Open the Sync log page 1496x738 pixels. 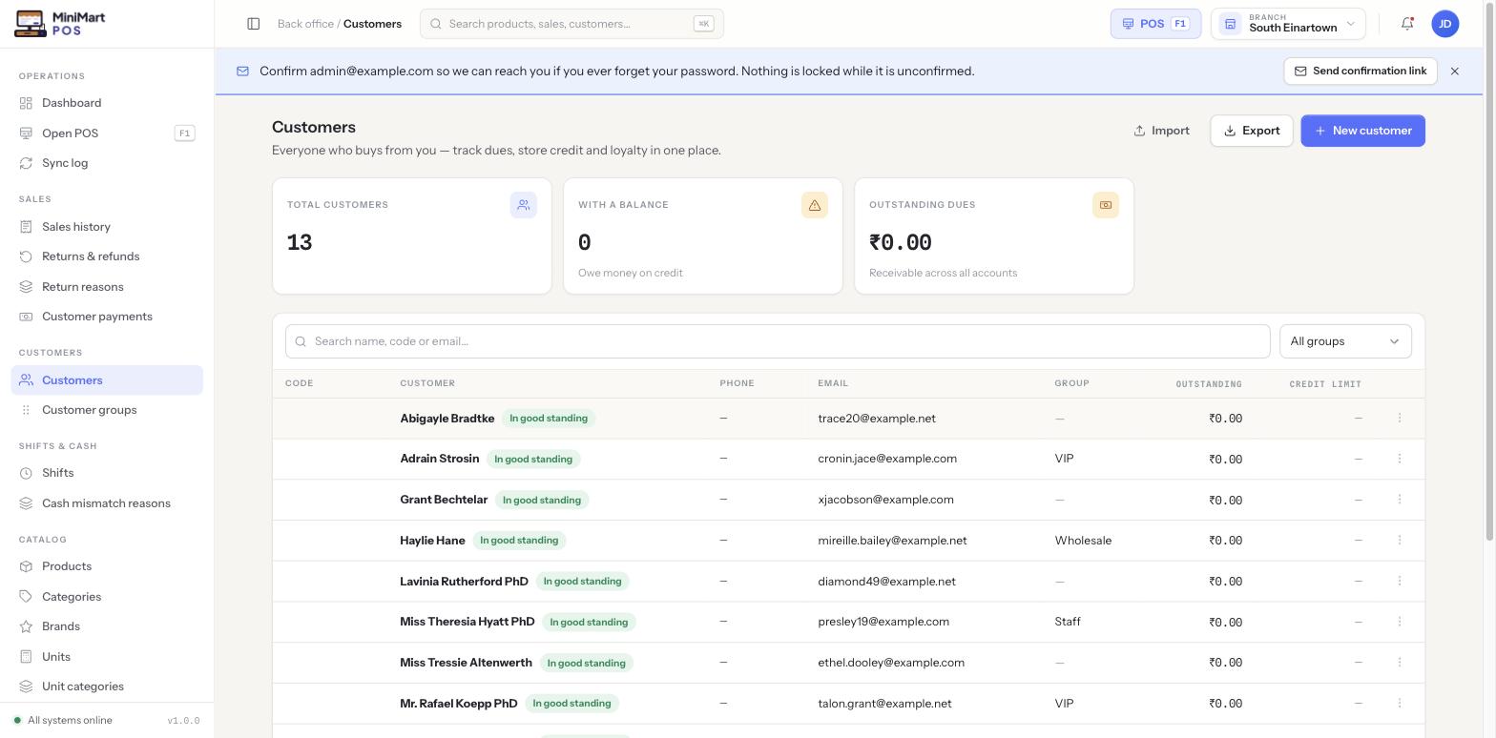[107, 163]
